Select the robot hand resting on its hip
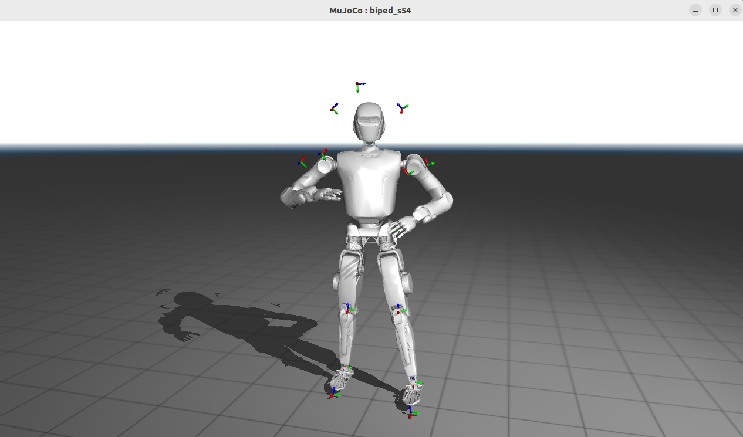 (402, 226)
